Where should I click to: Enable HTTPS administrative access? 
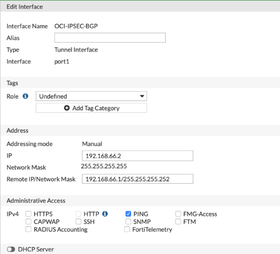28,214
